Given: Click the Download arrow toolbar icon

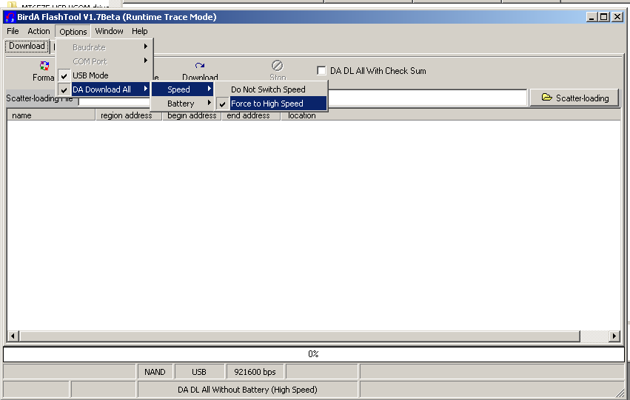Looking at the screenshot, I should point(200,65).
